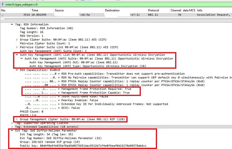The width and height of the screenshot is (232, 149).
Task: Sort packets by the Source column
Action: pyautogui.click(x=79, y=10)
